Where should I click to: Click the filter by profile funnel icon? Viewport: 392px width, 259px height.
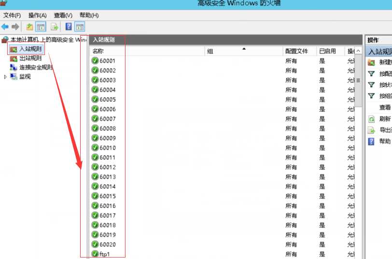tap(372, 74)
